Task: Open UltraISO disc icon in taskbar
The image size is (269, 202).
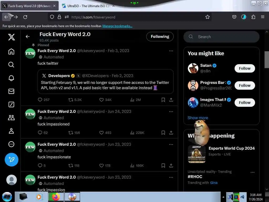Action: click(x=72, y=197)
